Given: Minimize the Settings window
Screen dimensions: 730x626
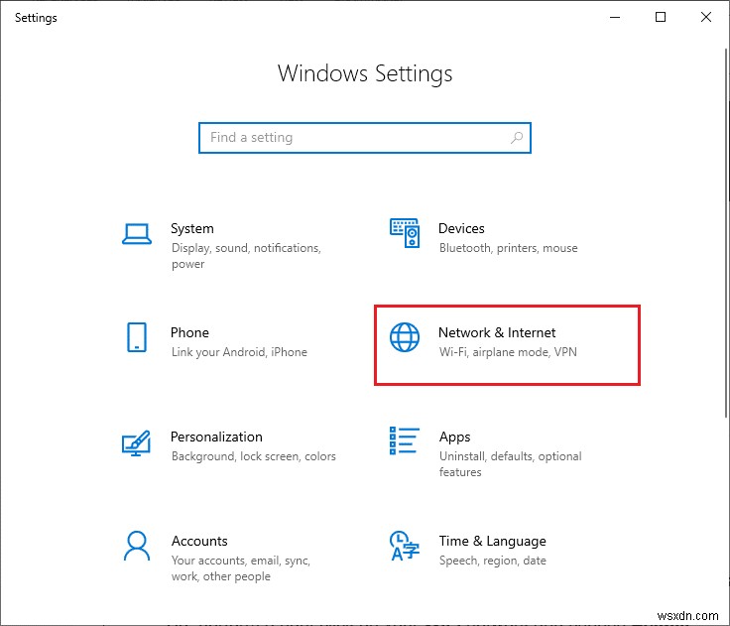Looking at the screenshot, I should click(615, 17).
